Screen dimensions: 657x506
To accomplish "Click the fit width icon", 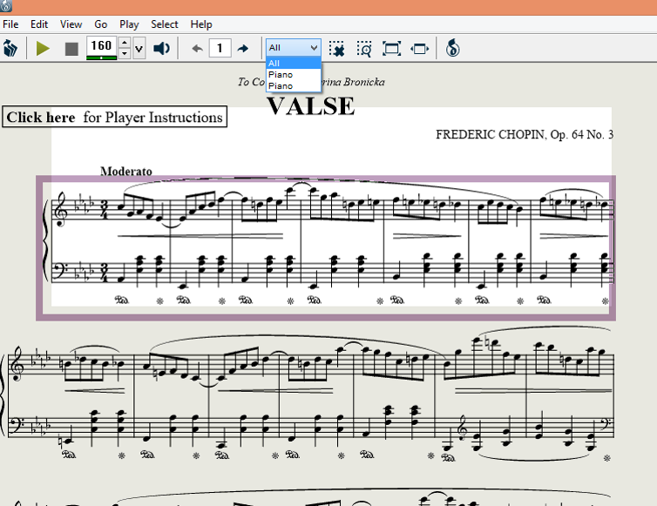I will 420,48.
